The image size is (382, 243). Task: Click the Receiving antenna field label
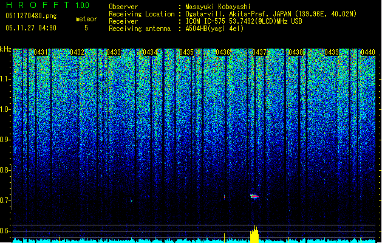point(140,29)
